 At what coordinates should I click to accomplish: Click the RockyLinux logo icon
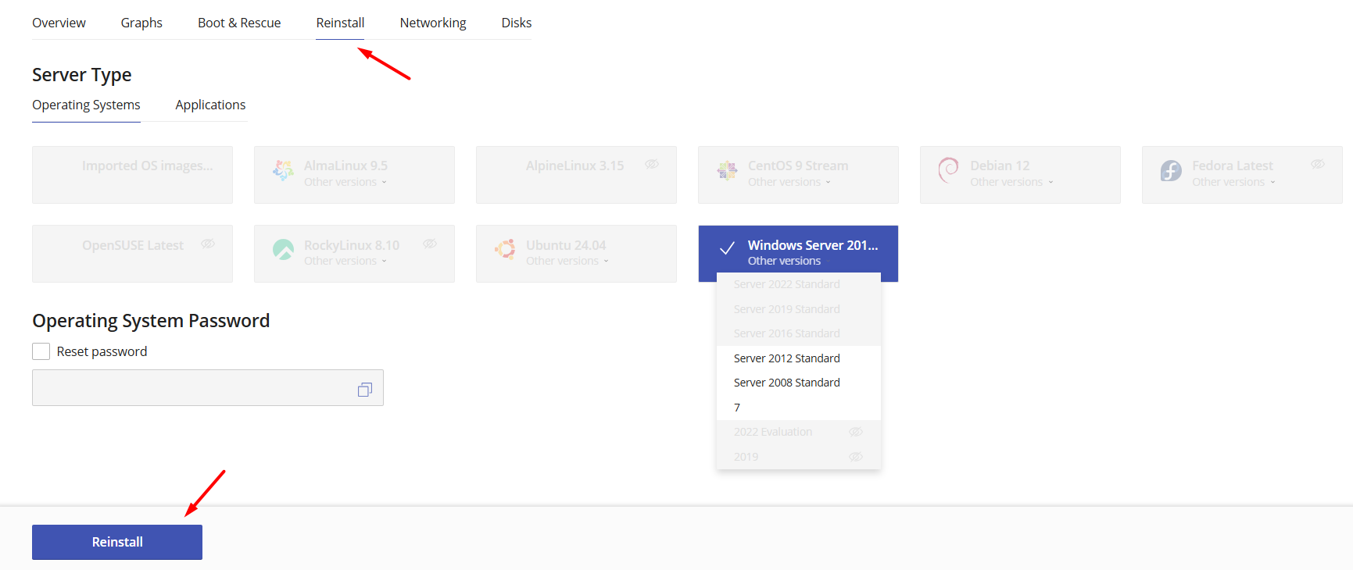click(283, 250)
